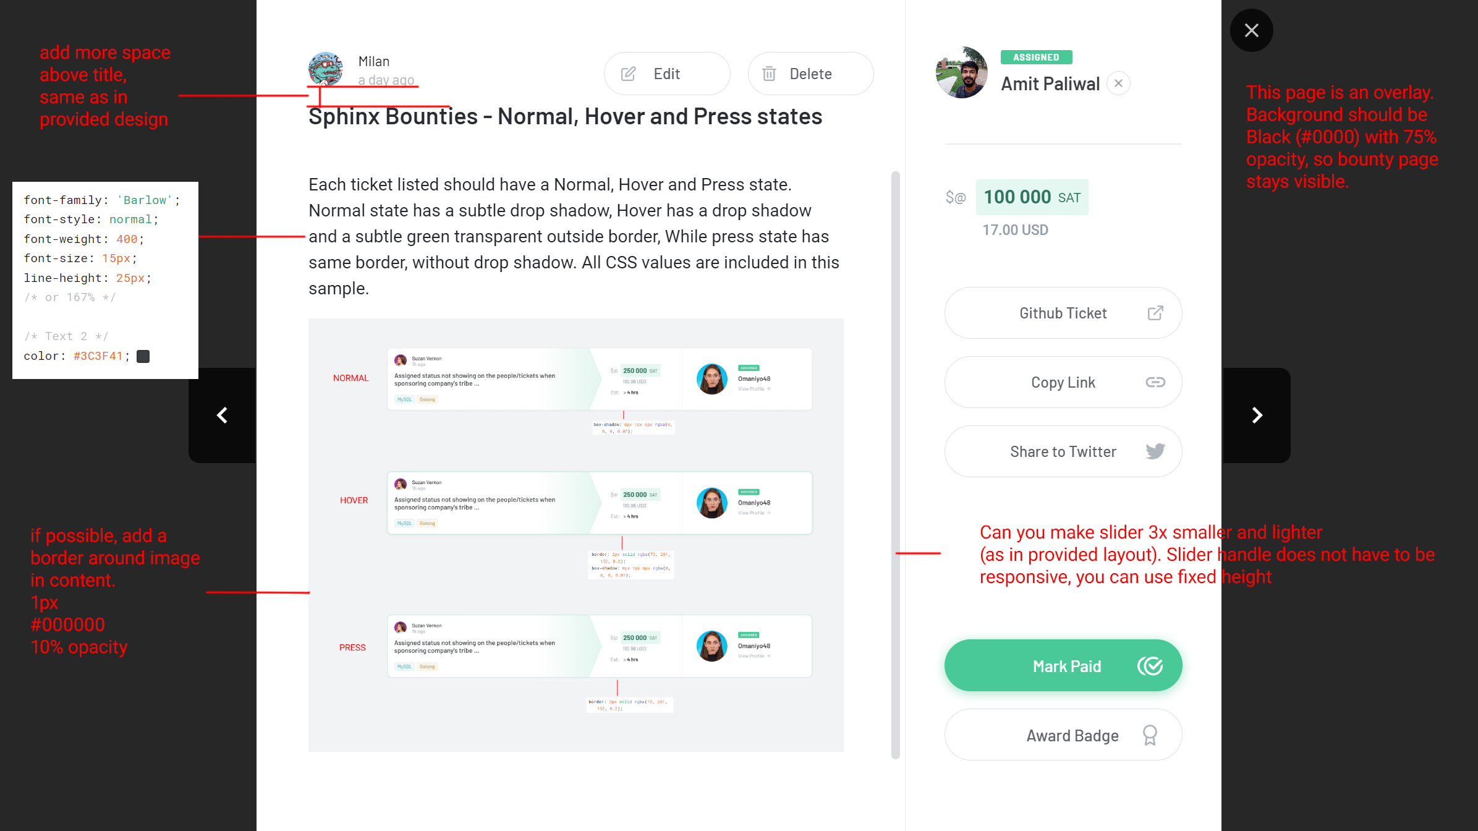
Task: Click the external-link icon on Github Ticket
Action: tap(1156, 313)
